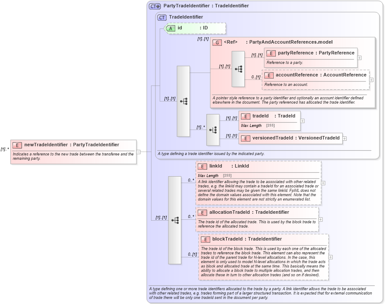Screen dimensions: 385x304
Task: Click the CT icon of PartyTradeIdentifier
Action: click(155, 6)
